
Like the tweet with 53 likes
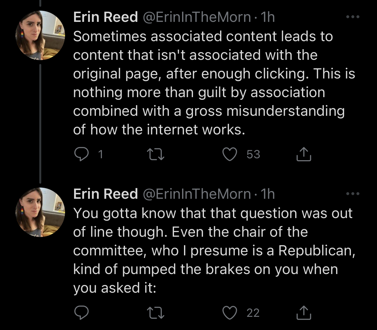(x=230, y=155)
